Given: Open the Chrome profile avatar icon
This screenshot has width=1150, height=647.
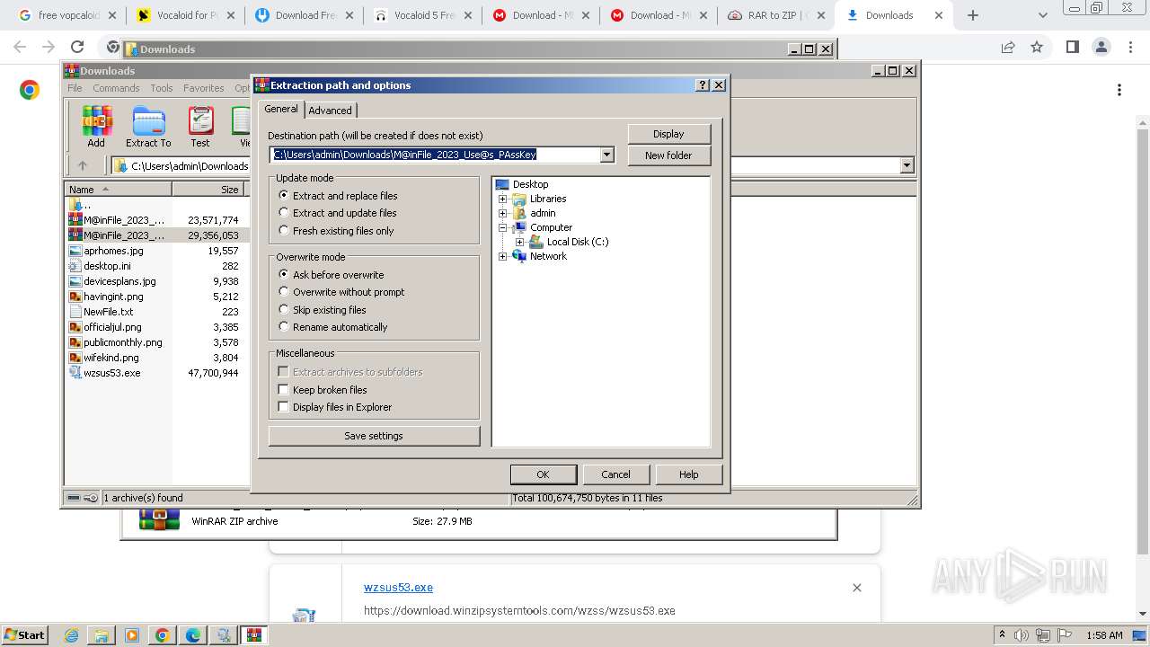Looking at the screenshot, I should tap(1101, 48).
